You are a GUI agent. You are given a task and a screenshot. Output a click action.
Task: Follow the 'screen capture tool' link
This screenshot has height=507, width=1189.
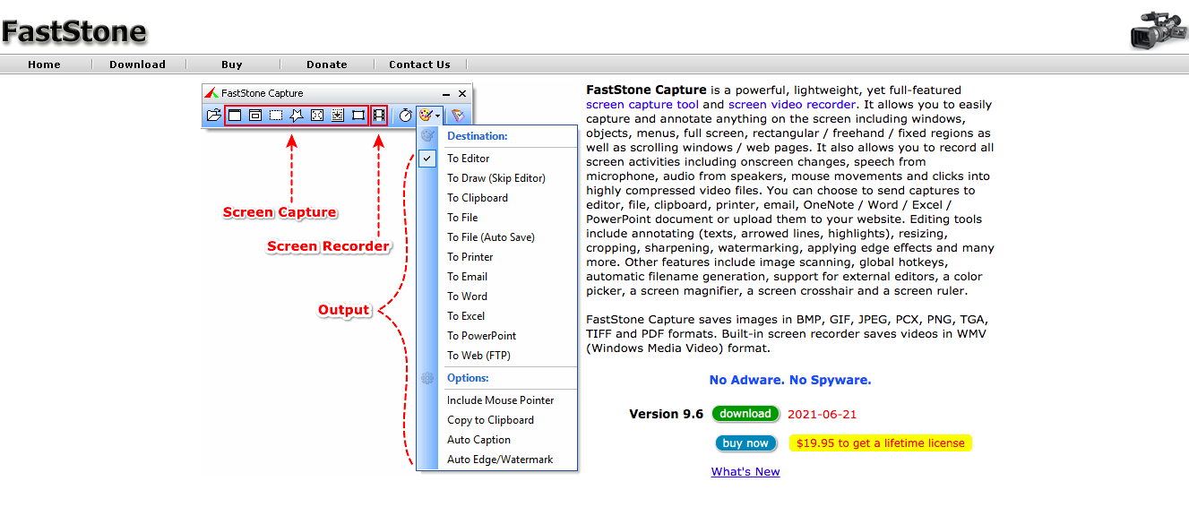642,105
